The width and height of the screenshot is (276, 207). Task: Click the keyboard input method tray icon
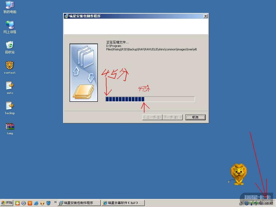tap(241, 203)
